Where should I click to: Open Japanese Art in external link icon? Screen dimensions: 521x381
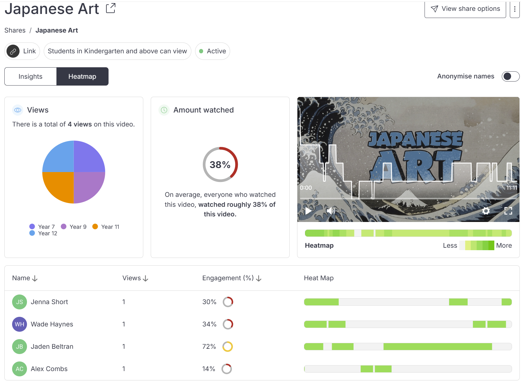(x=111, y=8)
